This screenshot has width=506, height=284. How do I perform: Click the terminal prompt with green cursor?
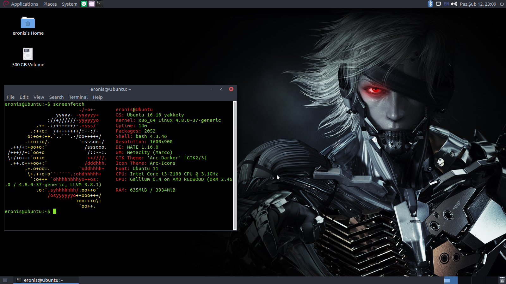coord(30,211)
